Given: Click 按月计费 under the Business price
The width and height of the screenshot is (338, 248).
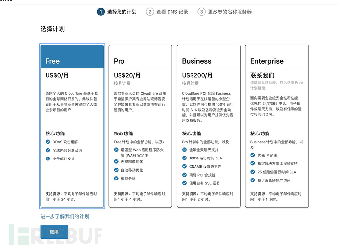Looking at the screenshot, I should click(x=191, y=83).
